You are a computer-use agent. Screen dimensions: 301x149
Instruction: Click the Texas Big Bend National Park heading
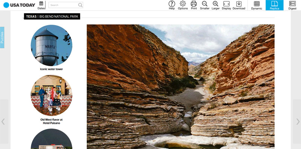[x=52, y=16]
